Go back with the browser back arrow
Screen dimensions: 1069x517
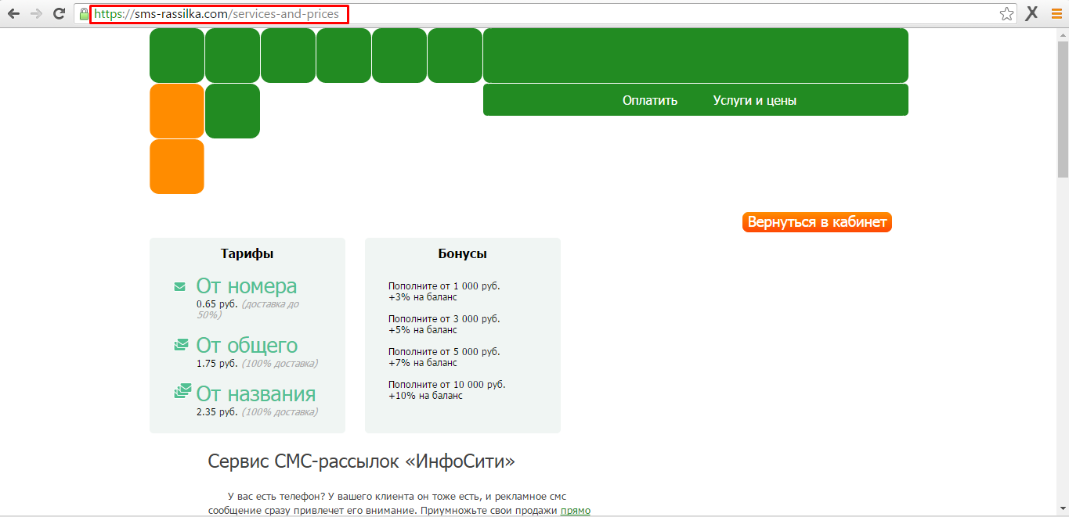pyautogui.click(x=13, y=13)
